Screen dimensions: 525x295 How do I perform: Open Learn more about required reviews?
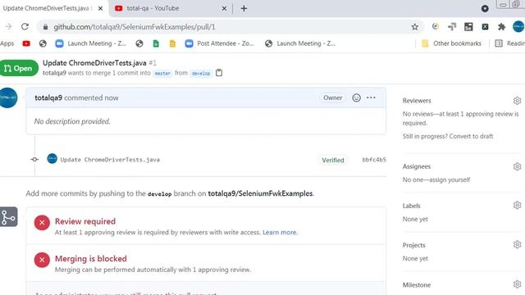click(x=280, y=232)
